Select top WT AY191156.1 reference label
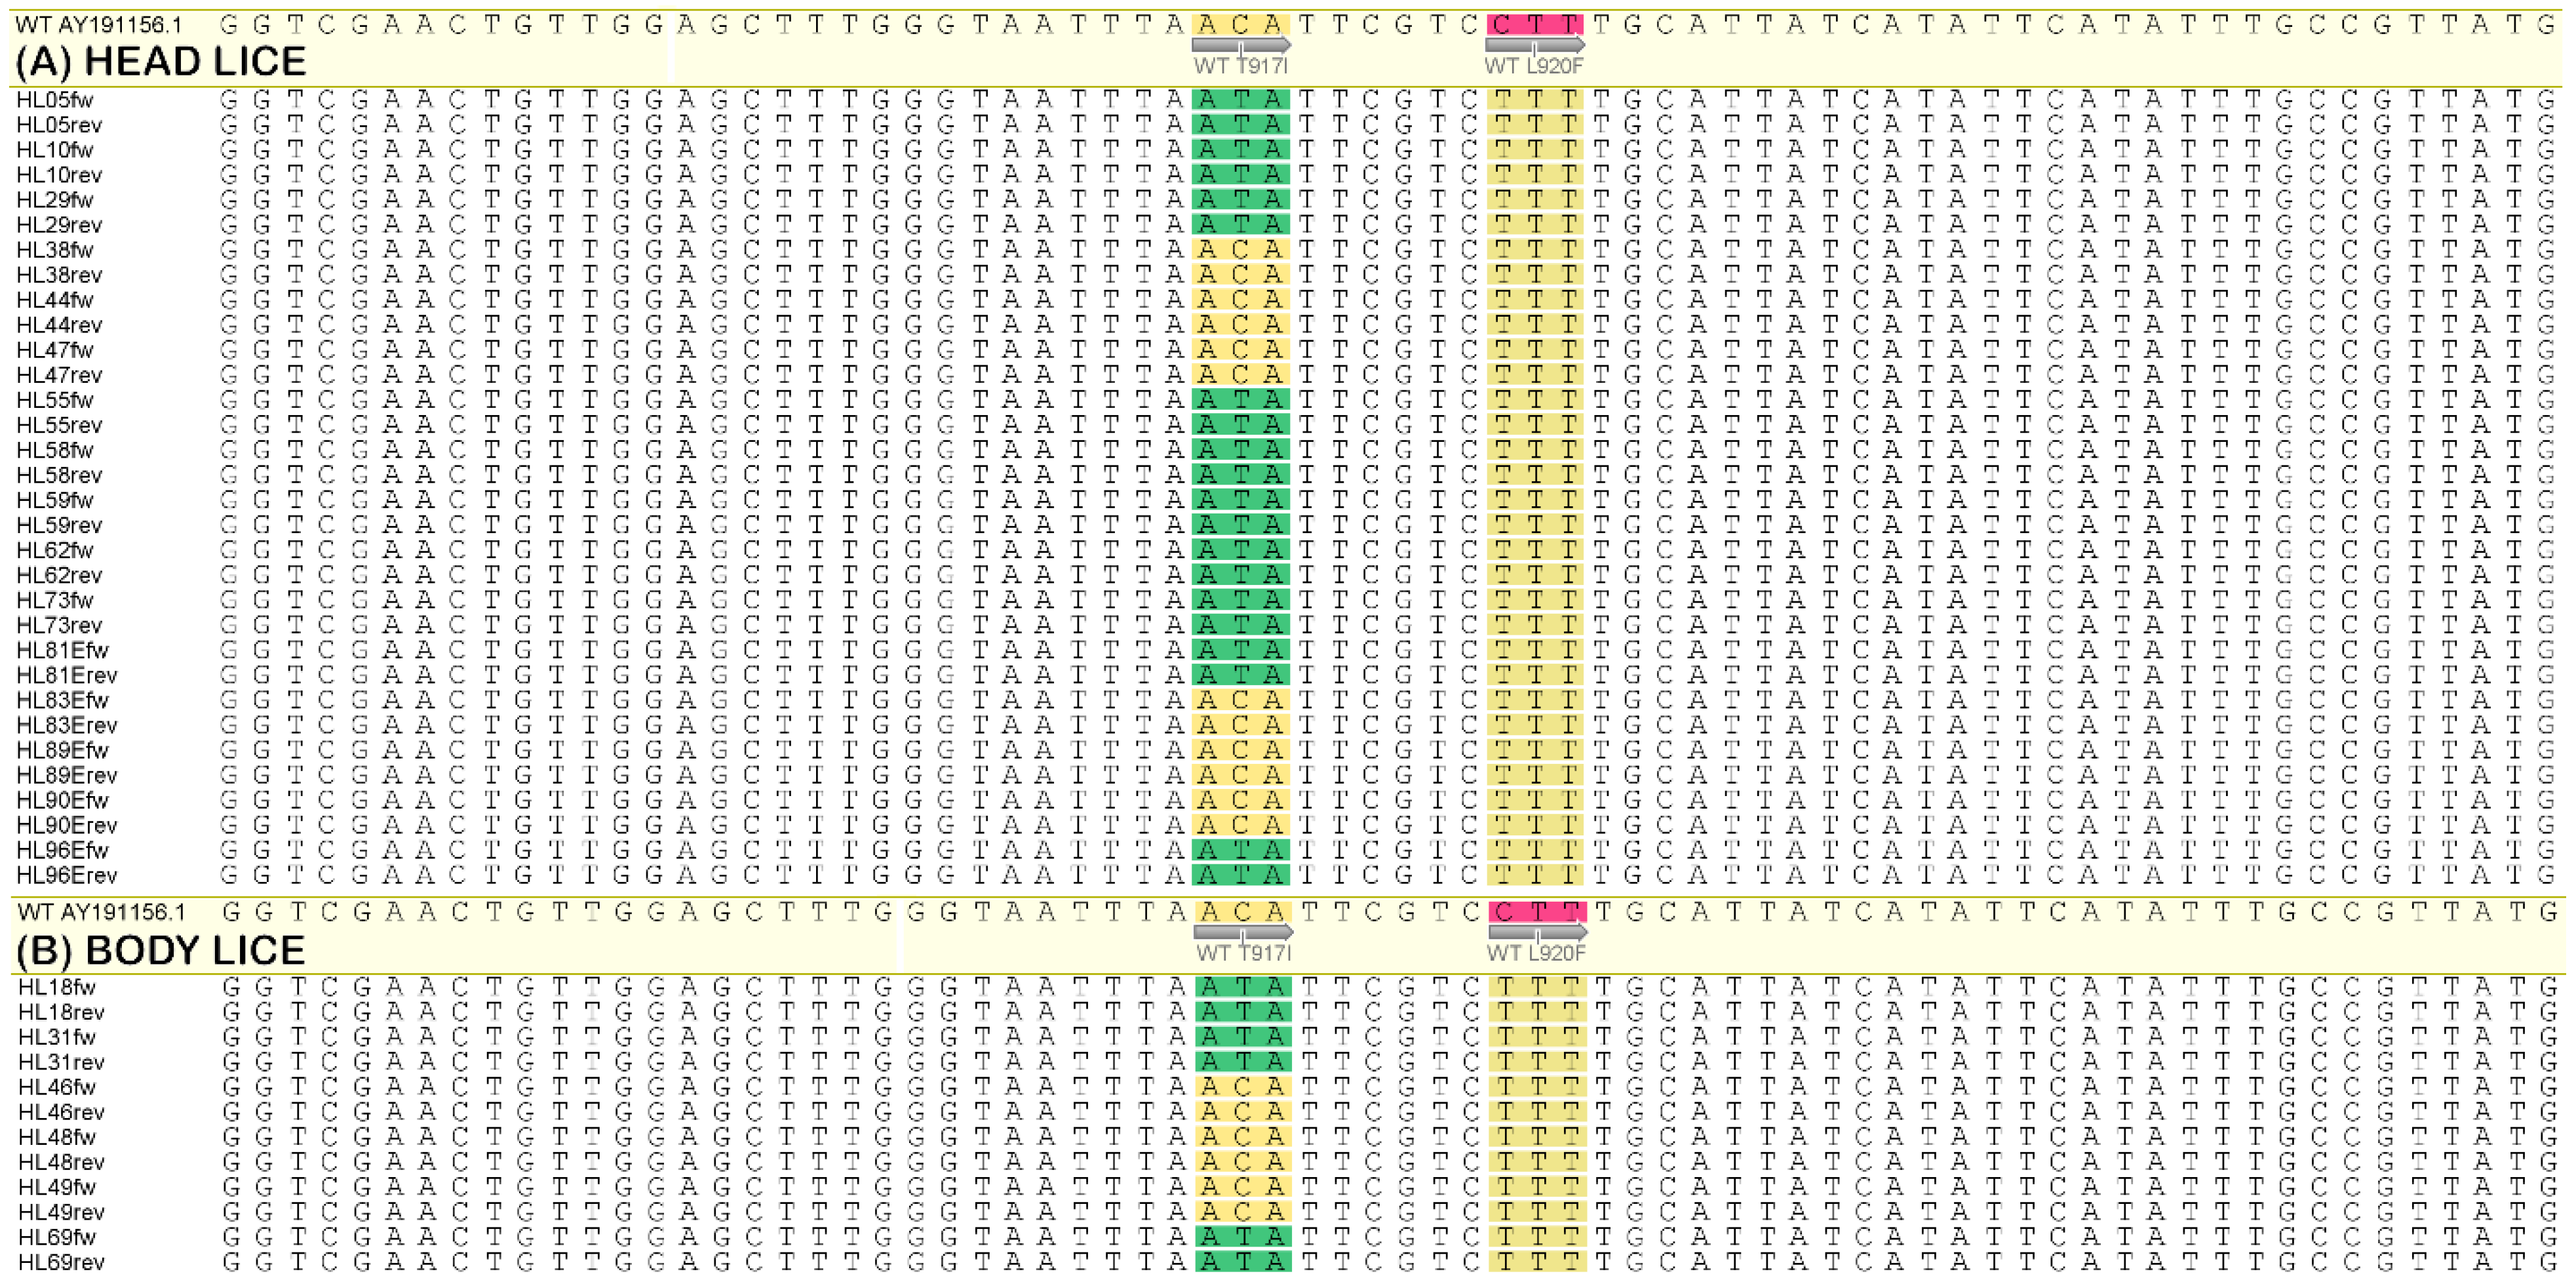 (98, 24)
